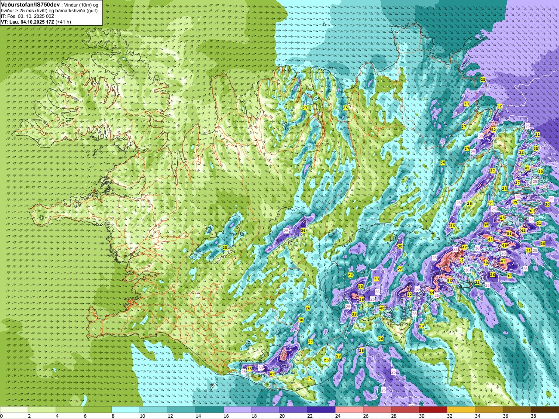Screen dimensions: 559x419
Task: Pick the dark red 30–32 m/s scale color
Action: 433,410
